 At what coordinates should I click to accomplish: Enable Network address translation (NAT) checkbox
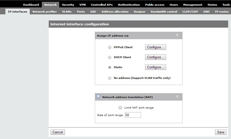(x=98, y=96)
